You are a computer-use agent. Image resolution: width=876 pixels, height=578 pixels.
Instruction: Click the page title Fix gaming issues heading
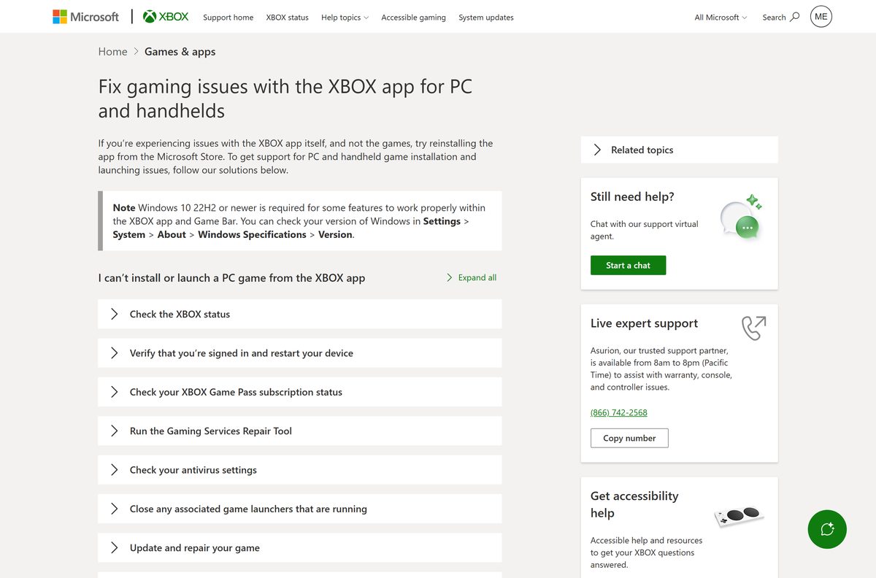tap(285, 99)
